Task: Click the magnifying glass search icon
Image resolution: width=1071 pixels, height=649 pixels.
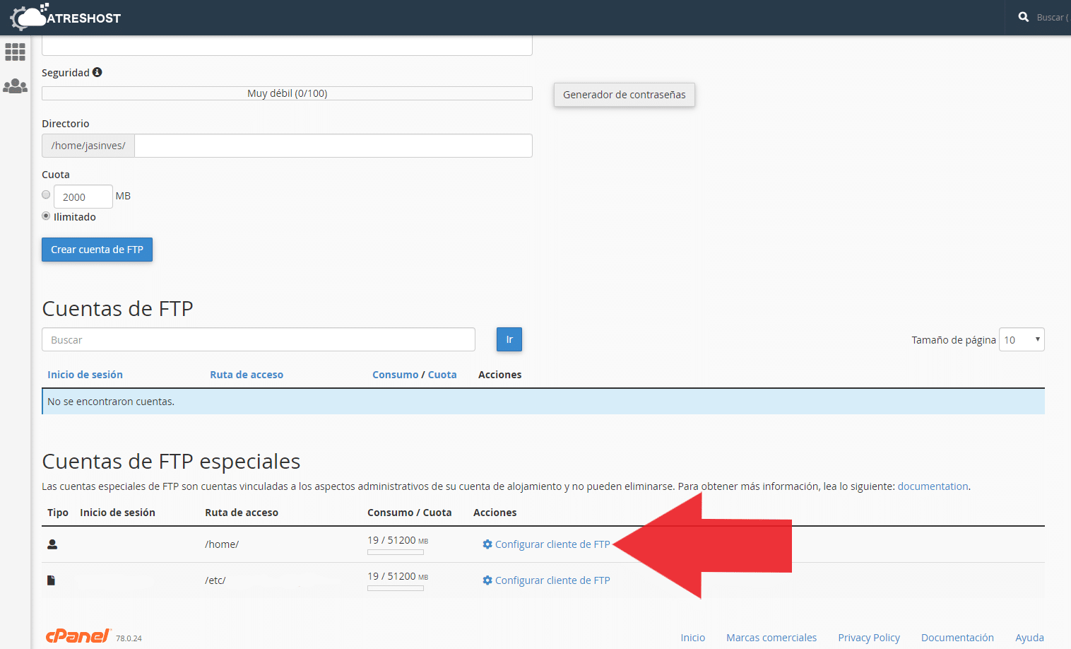Action: [x=1024, y=16]
